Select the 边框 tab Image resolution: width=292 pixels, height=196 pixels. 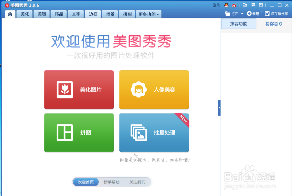93,14
